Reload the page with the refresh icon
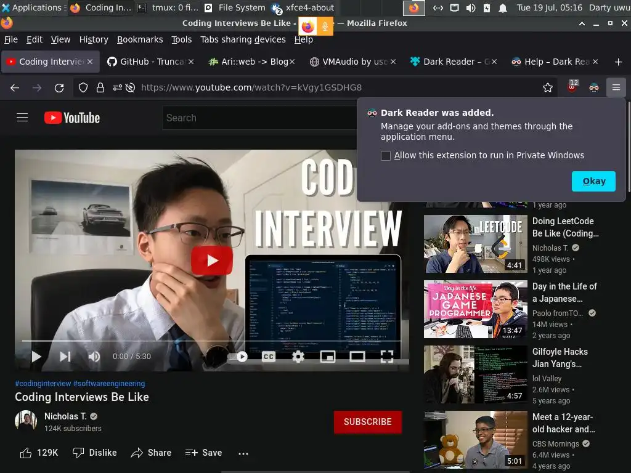 click(x=59, y=87)
